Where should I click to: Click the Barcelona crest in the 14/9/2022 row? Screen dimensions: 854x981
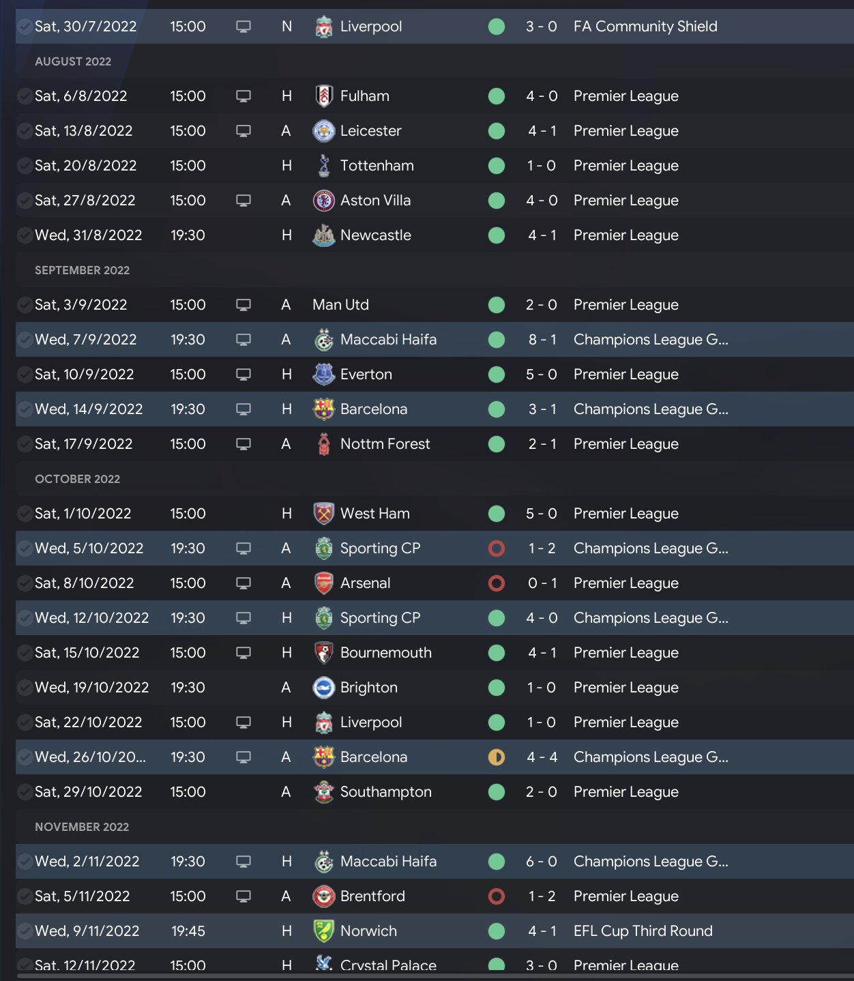[x=324, y=409]
